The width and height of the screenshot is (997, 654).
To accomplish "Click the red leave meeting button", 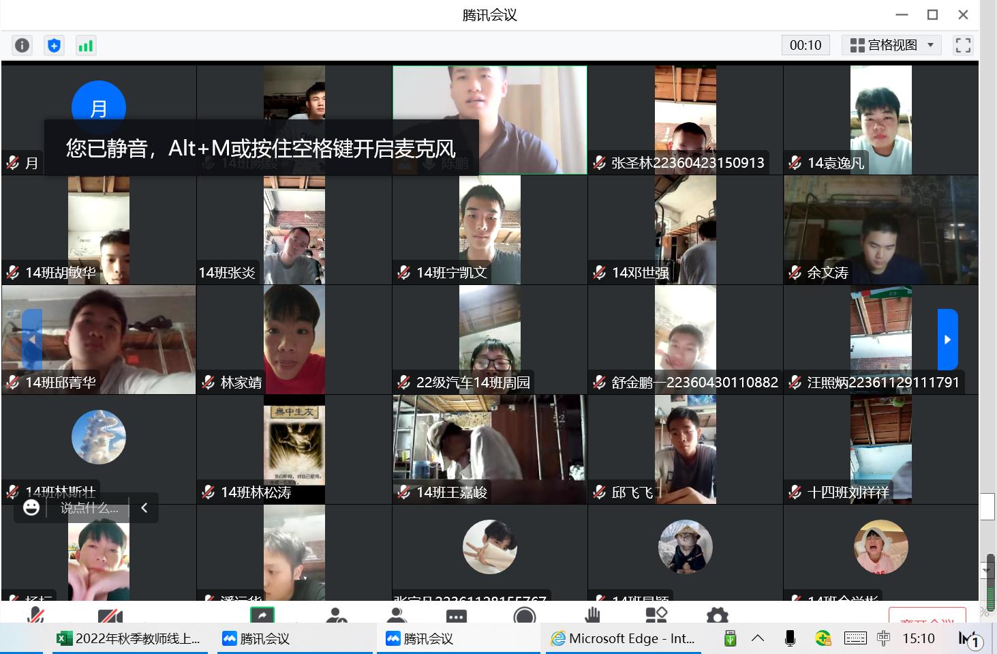I will point(927,614).
